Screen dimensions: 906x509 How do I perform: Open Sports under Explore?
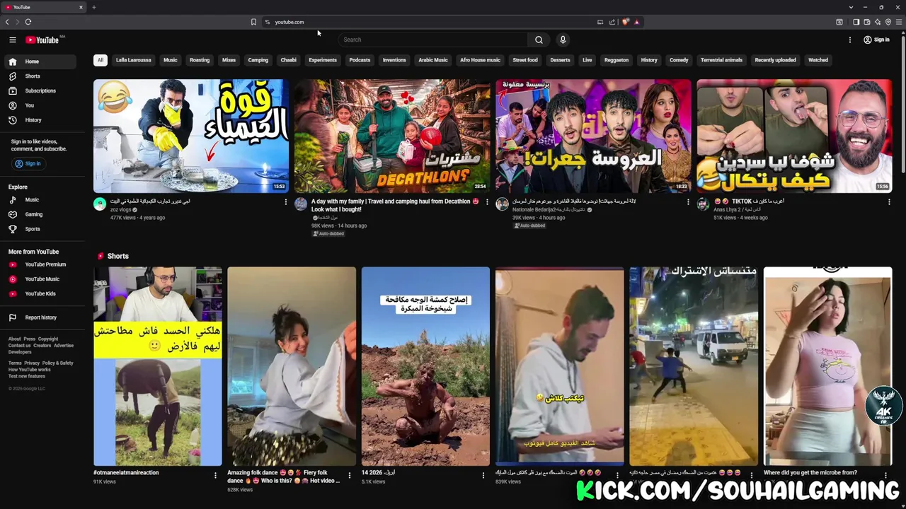(40, 229)
